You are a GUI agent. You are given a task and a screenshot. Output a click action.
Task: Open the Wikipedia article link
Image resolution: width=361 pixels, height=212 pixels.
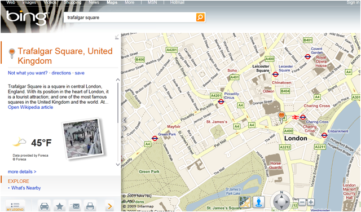click(x=30, y=107)
